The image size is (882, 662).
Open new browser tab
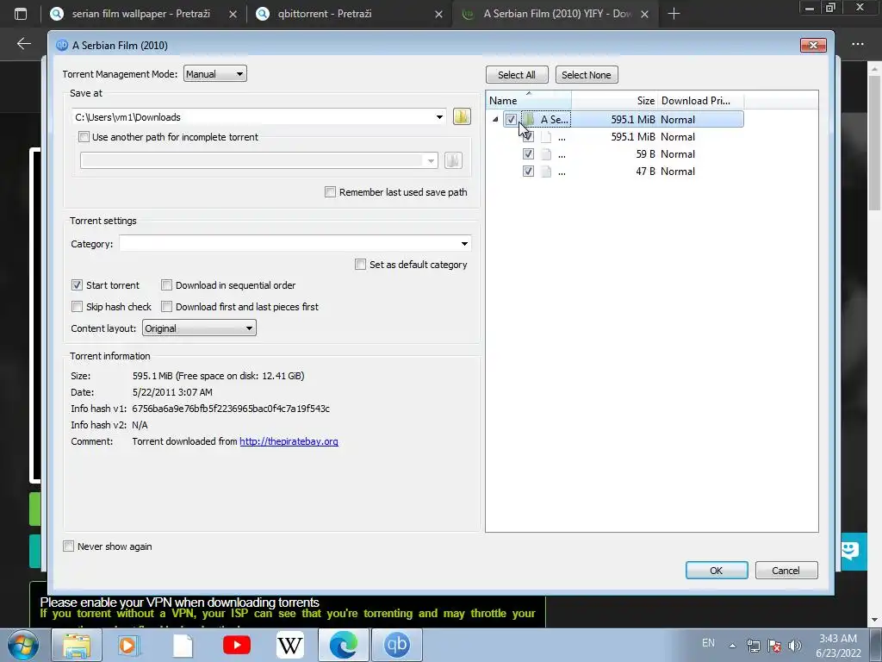pyautogui.click(x=674, y=14)
